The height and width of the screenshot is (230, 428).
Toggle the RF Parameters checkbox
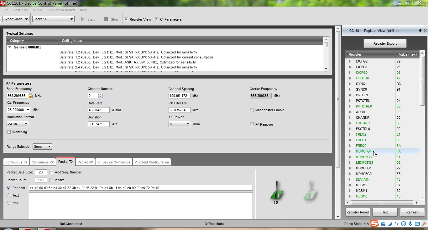(156, 19)
